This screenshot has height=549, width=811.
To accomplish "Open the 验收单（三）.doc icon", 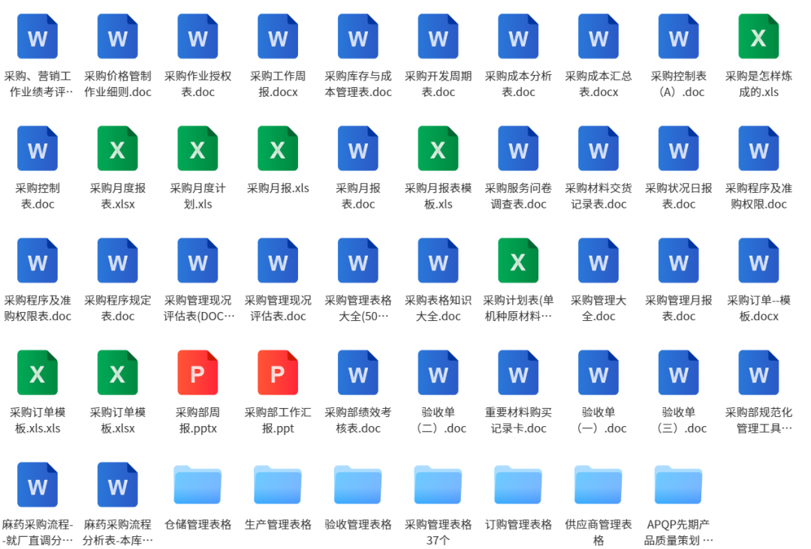I will 679,372.
